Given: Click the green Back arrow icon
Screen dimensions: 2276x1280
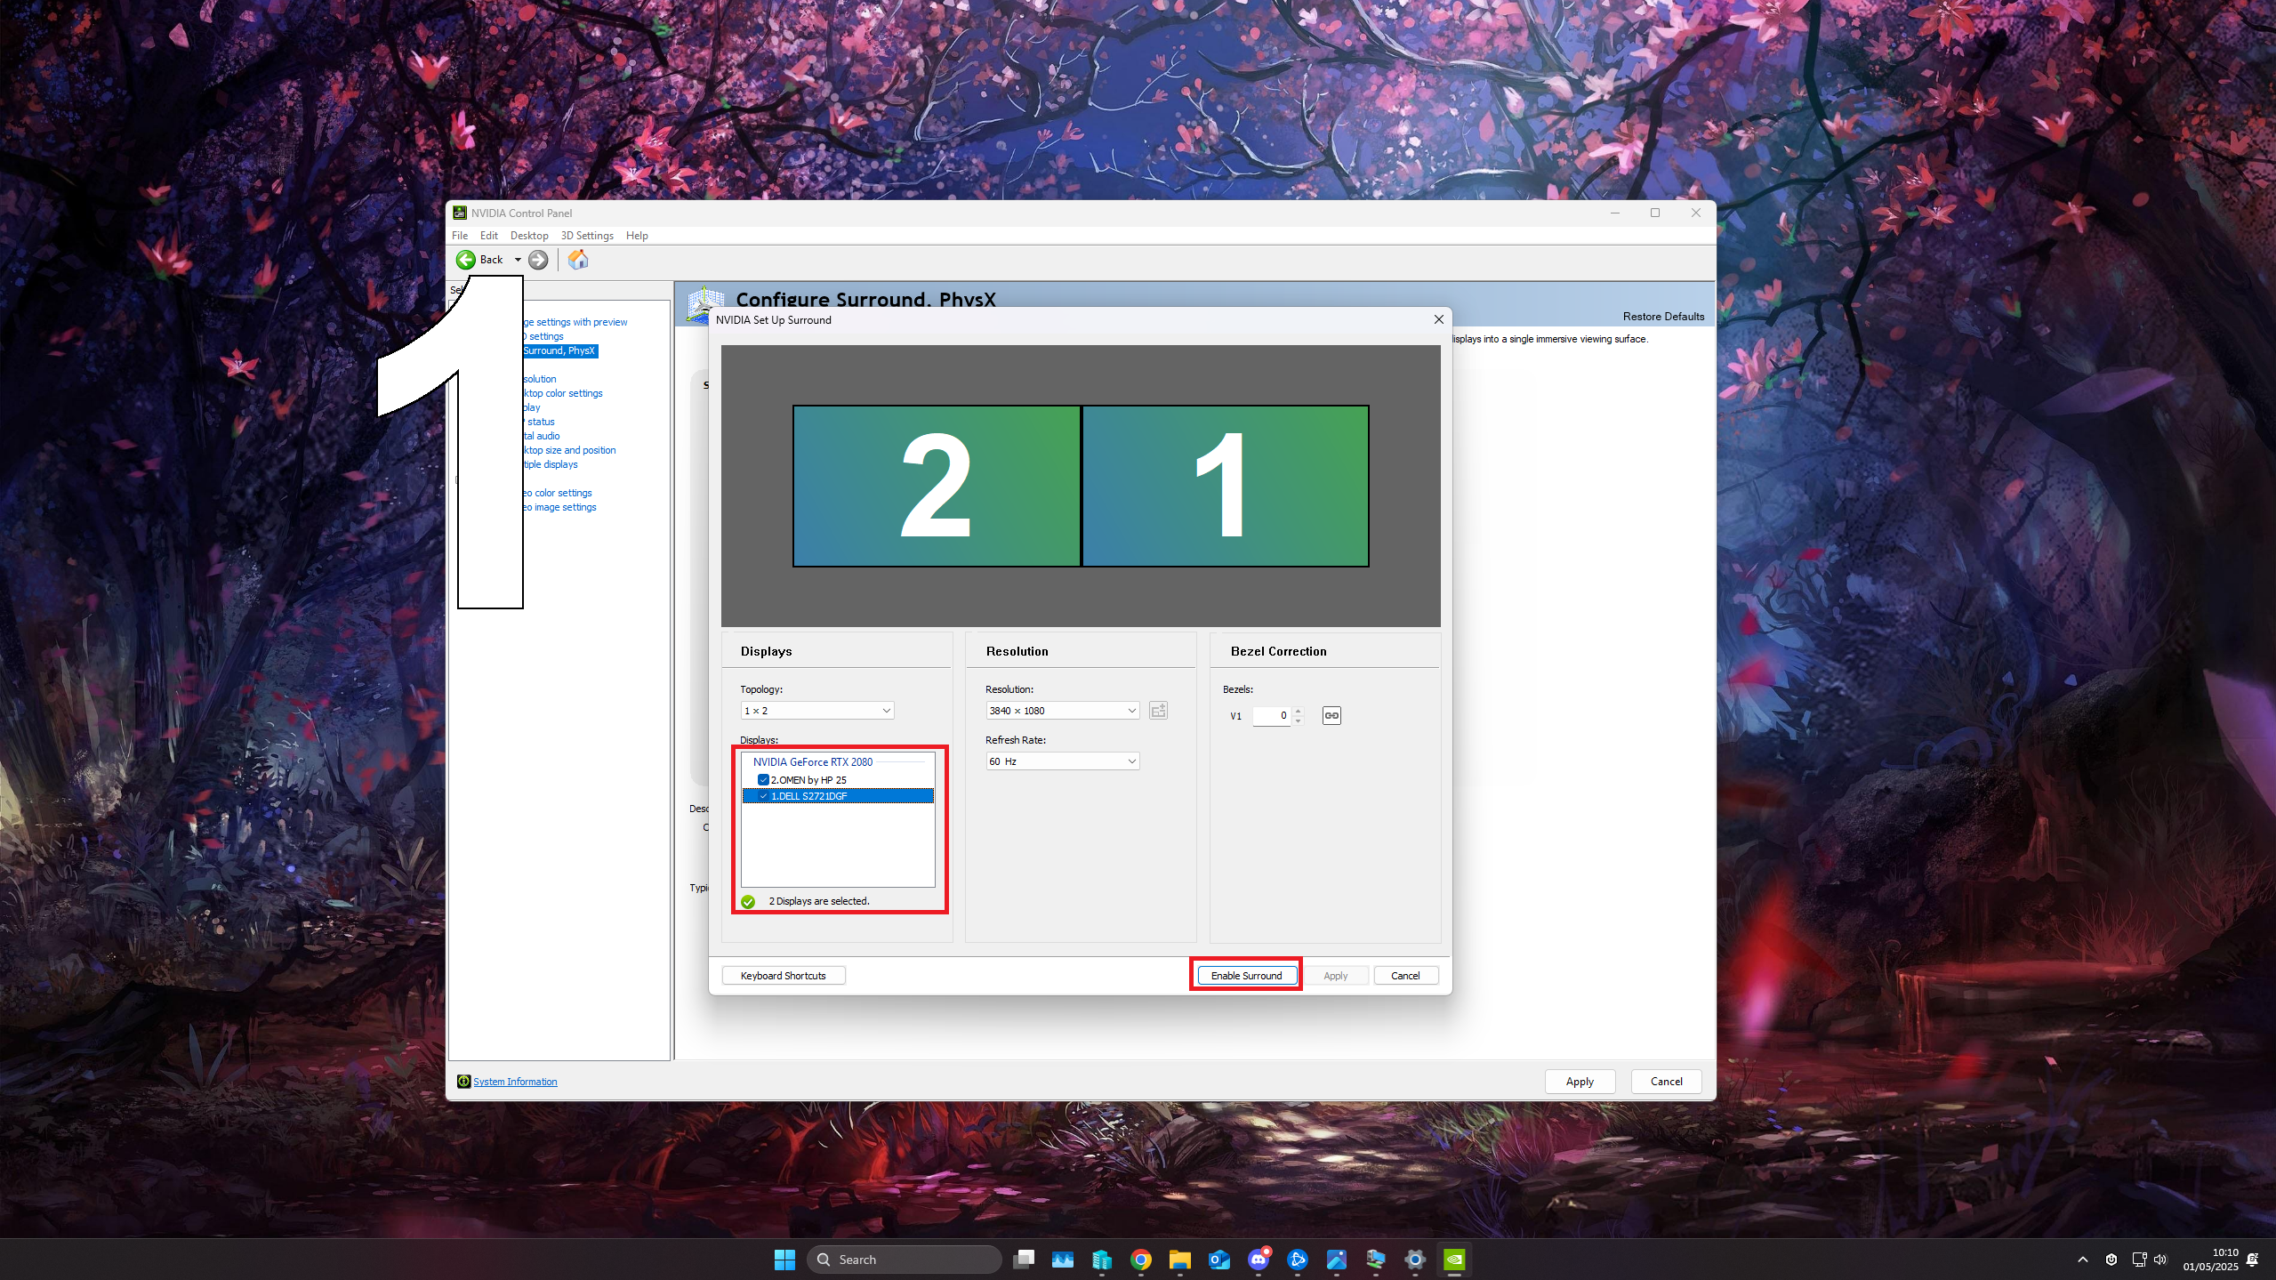Looking at the screenshot, I should (465, 260).
